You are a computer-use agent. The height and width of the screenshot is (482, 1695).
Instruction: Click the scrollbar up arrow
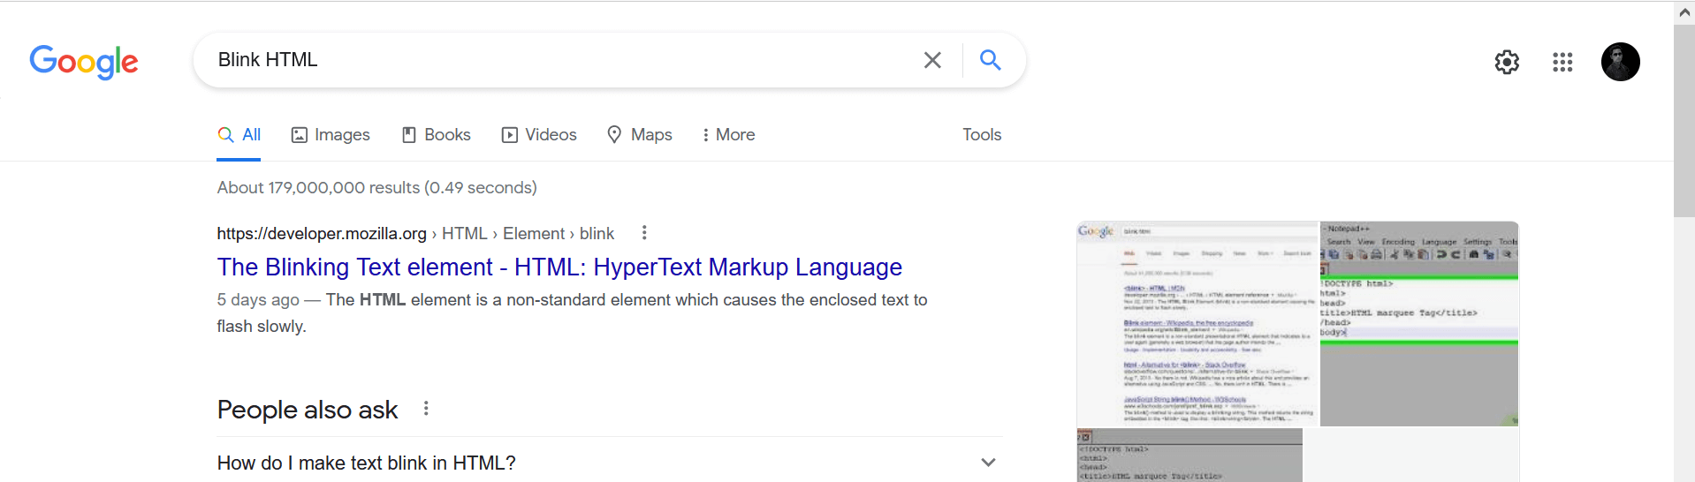click(x=1684, y=12)
